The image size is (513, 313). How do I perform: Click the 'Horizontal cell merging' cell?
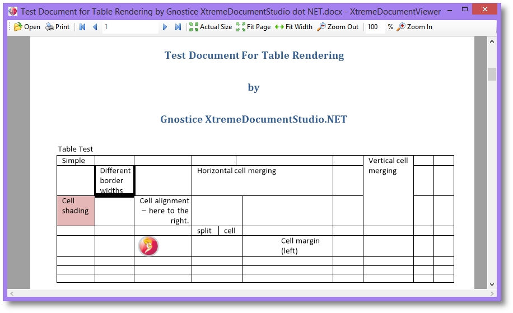(x=263, y=180)
